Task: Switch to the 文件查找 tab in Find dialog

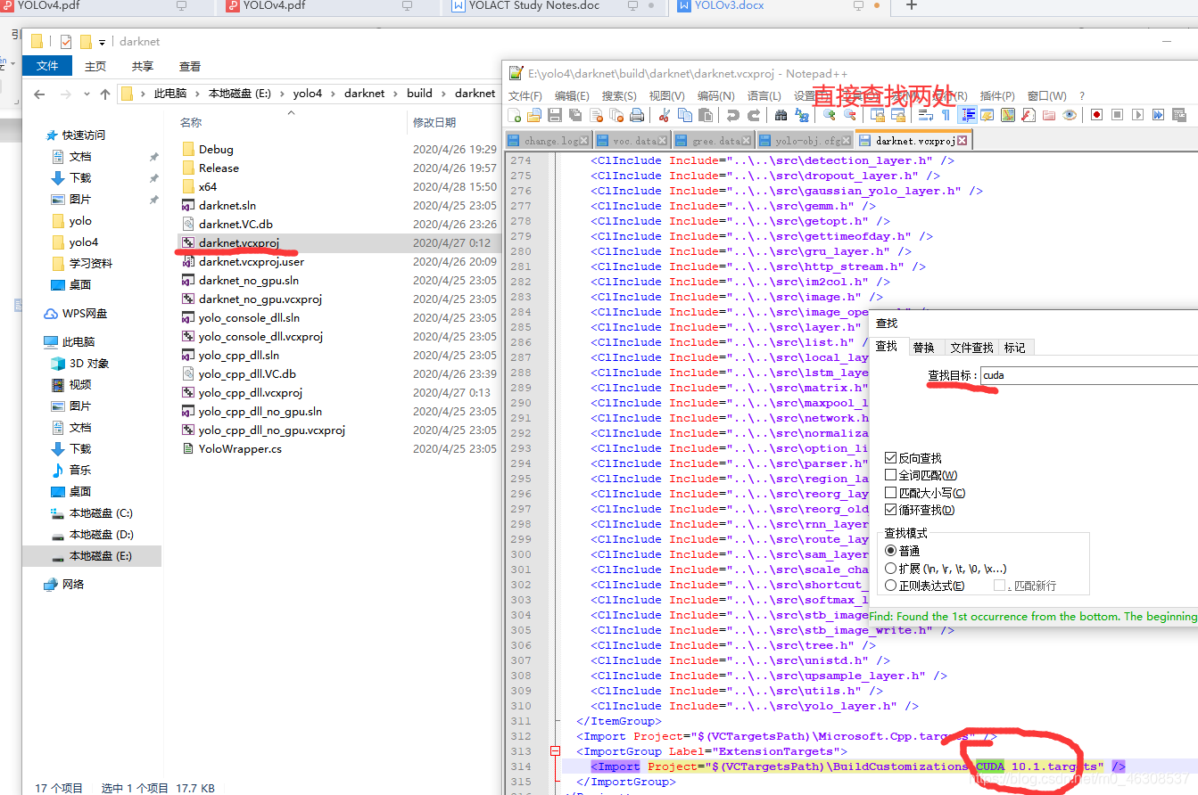Action: click(x=971, y=347)
